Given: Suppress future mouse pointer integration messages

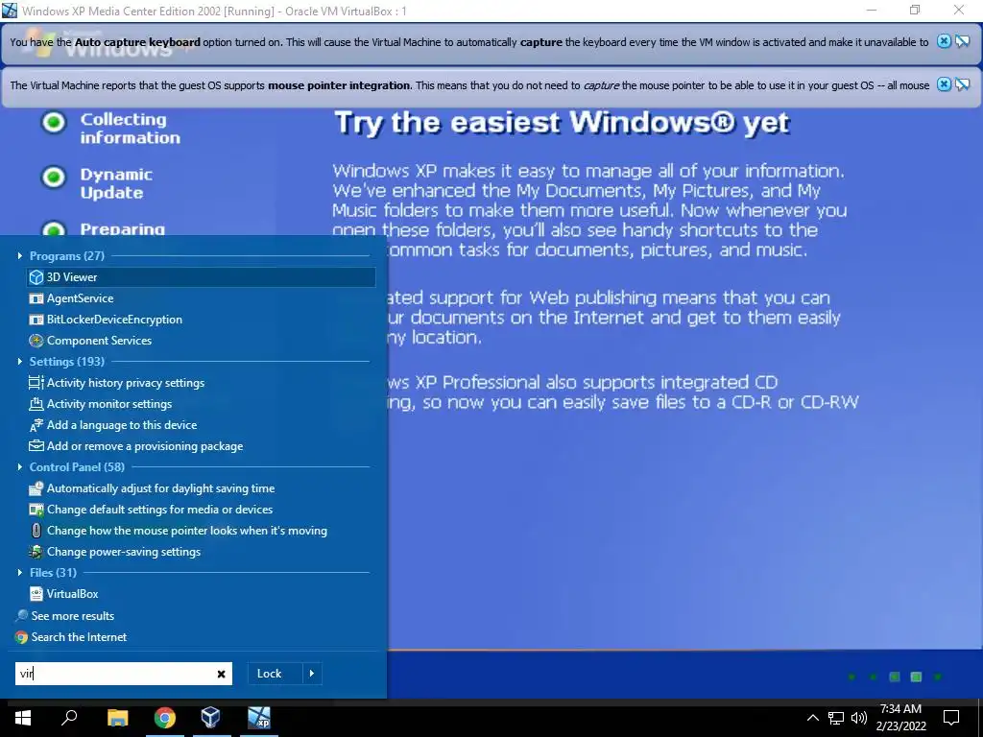Looking at the screenshot, I should [x=962, y=84].
